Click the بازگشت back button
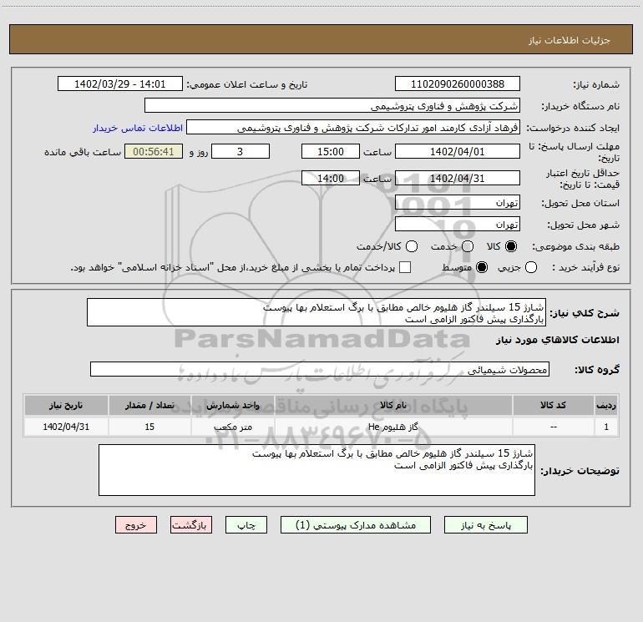643x622 pixels. coord(191,525)
